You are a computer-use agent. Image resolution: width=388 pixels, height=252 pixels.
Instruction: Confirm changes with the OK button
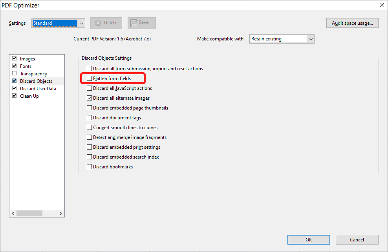coord(309,239)
